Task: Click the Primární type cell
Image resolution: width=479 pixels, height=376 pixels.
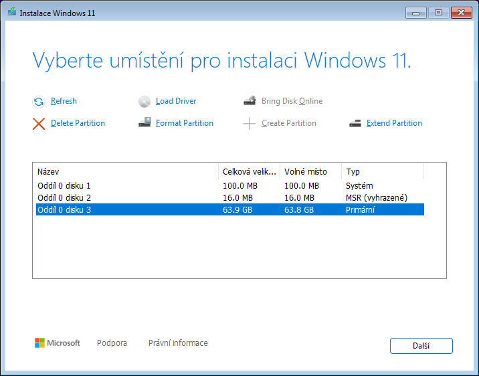Action: point(360,209)
